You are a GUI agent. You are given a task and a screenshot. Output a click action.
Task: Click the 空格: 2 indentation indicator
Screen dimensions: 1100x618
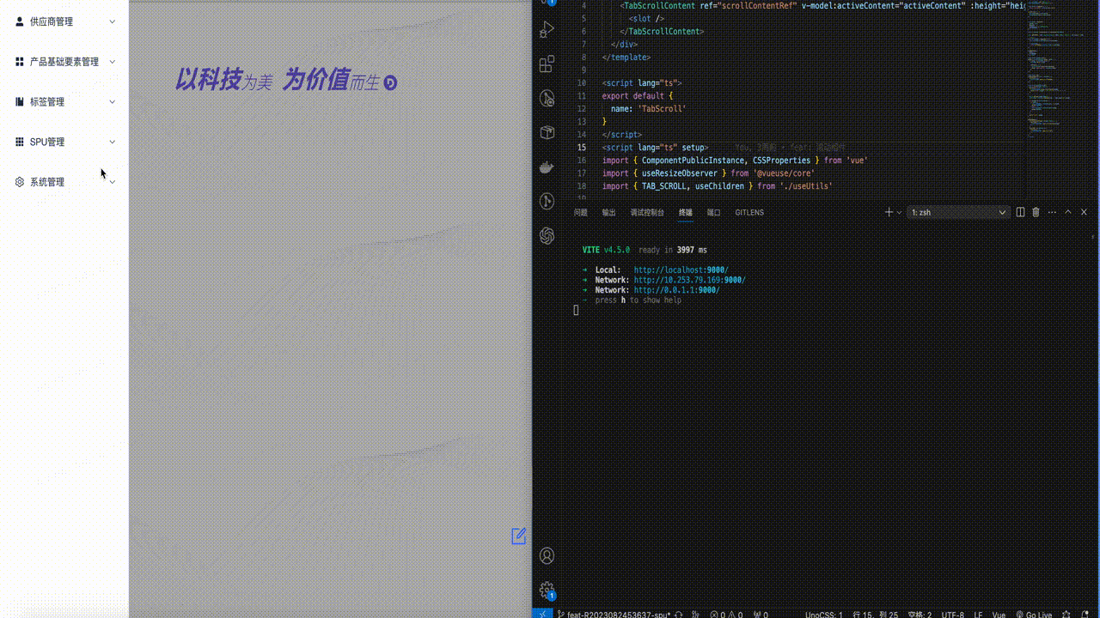coord(920,615)
